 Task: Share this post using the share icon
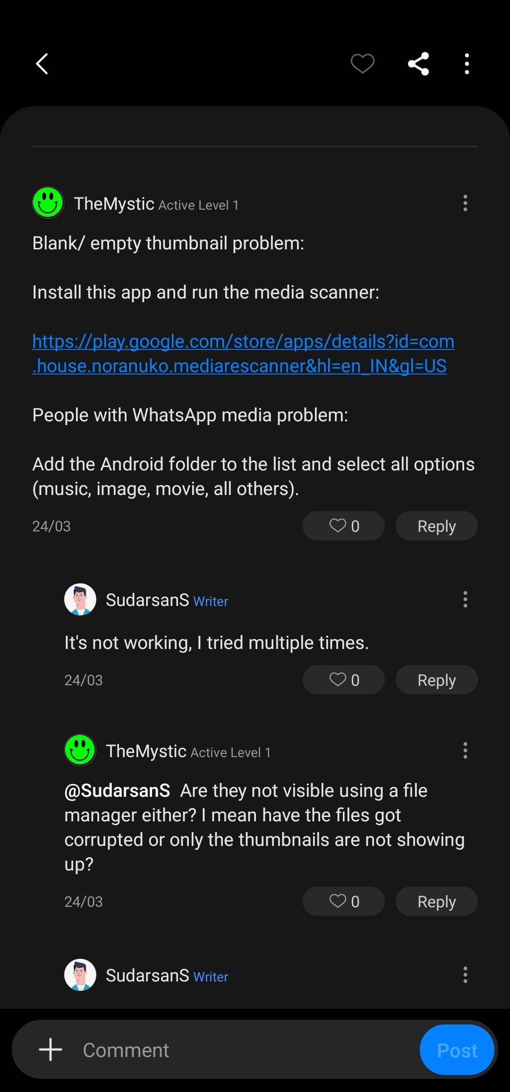tap(418, 64)
